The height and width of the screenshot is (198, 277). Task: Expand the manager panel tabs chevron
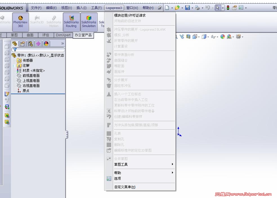tap(62, 43)
